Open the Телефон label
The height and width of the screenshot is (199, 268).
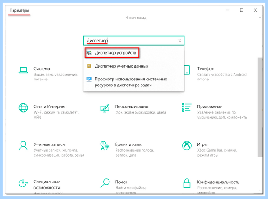click(205, 69)
